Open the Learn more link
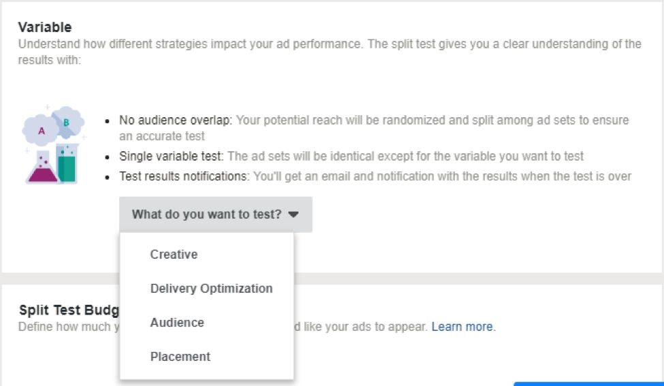664x386 pixels. [x=463, y=327]
